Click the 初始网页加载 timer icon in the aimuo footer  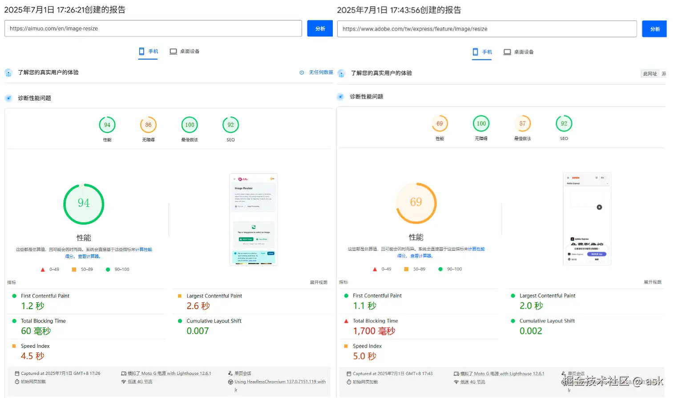(x=17, y=382)
